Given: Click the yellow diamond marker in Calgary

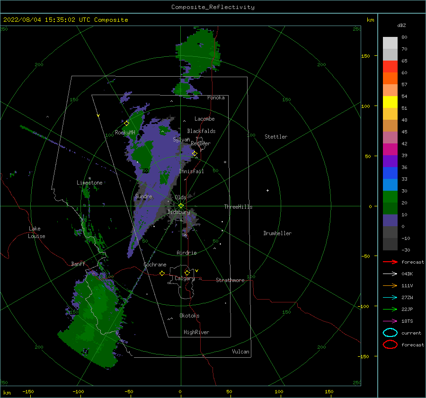Looking at the screenshot, I should point(187,273).
